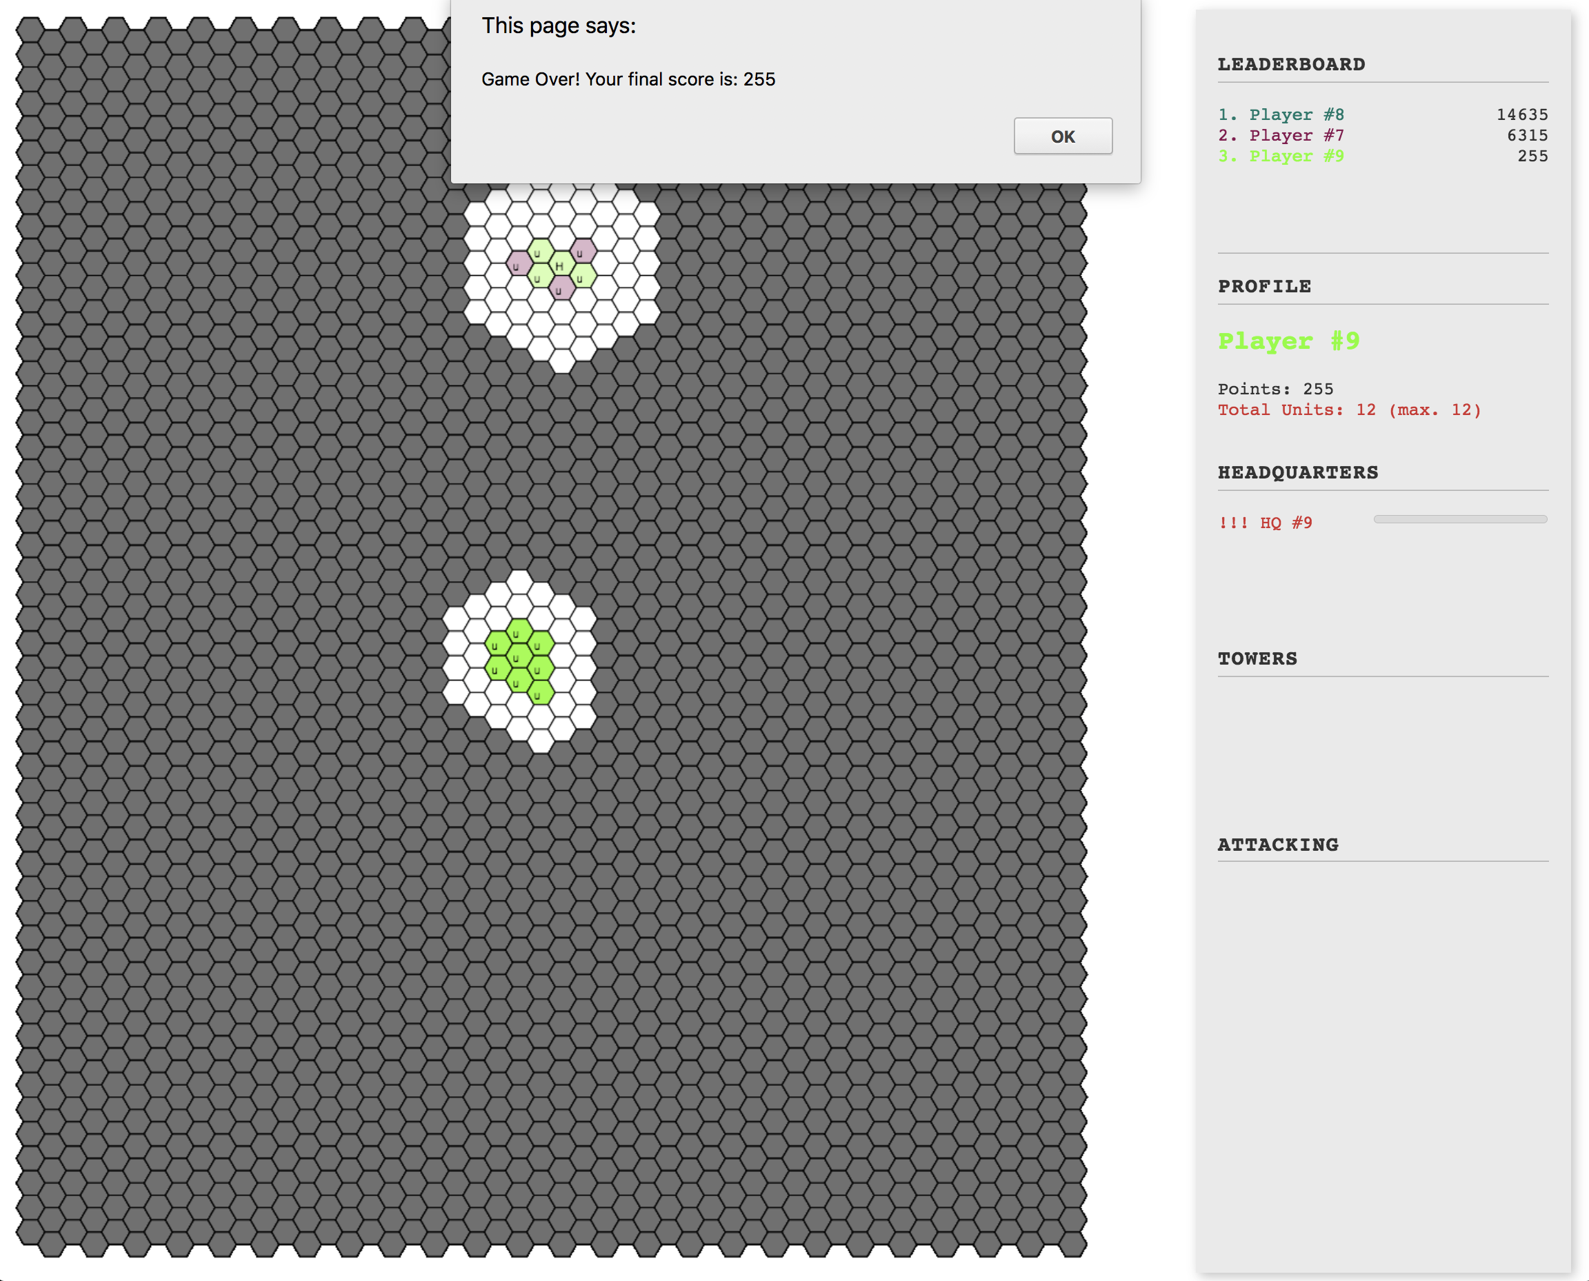Click OK in the Game Over dialog

coord(1062,137)
